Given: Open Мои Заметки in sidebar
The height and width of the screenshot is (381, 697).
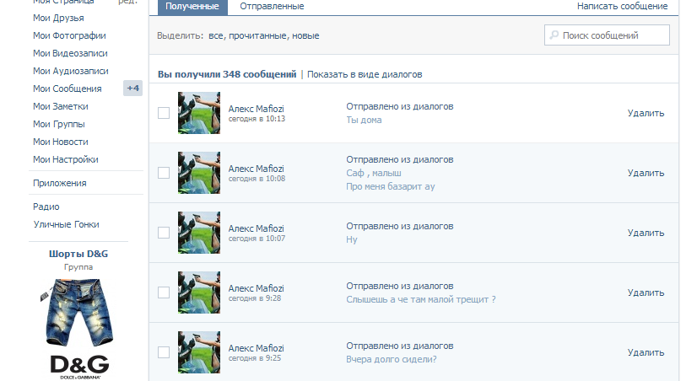Looking at the screenshot, I should click(61, 106).
